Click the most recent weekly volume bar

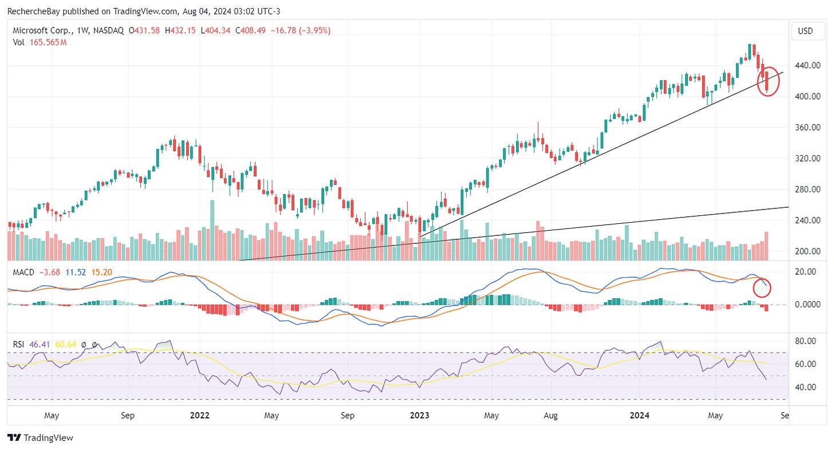766,246
